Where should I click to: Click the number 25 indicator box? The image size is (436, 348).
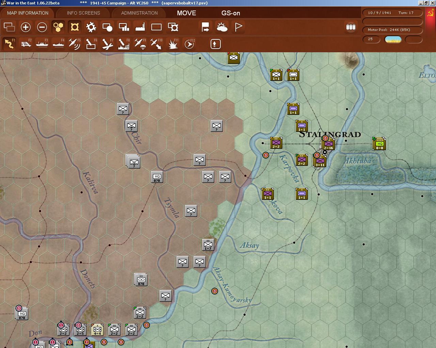tap(372, 39)
